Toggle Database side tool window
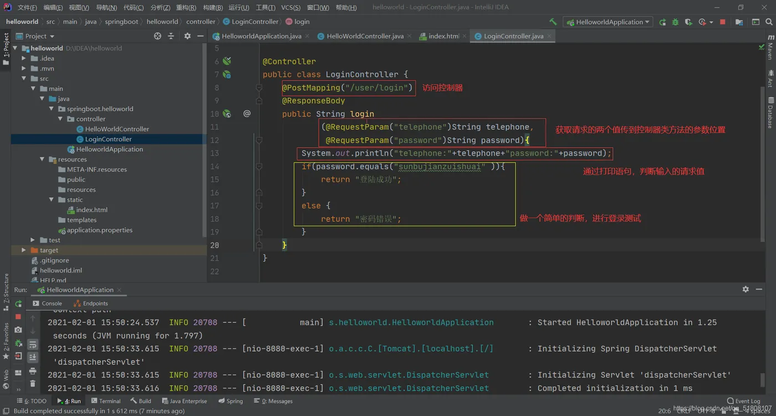Screen dimensions: 776x416 (770, 112)
